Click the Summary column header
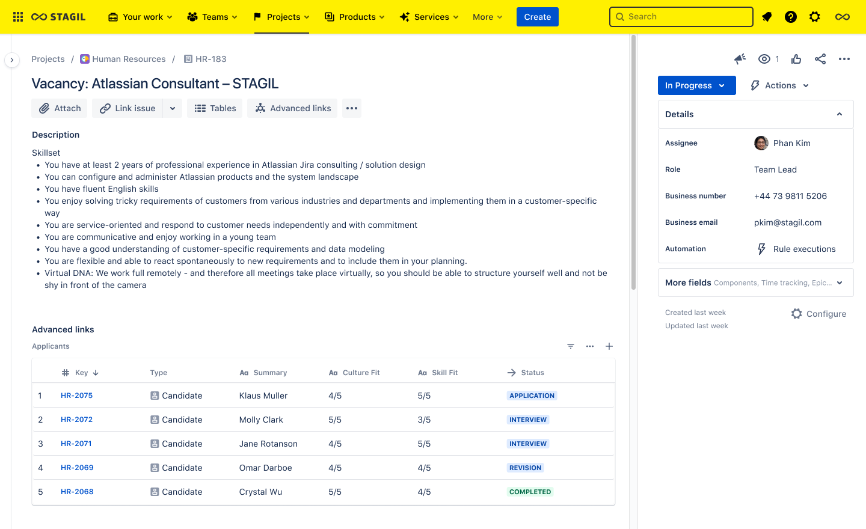This screenshot has width=866, height=529. pos(263,373)
